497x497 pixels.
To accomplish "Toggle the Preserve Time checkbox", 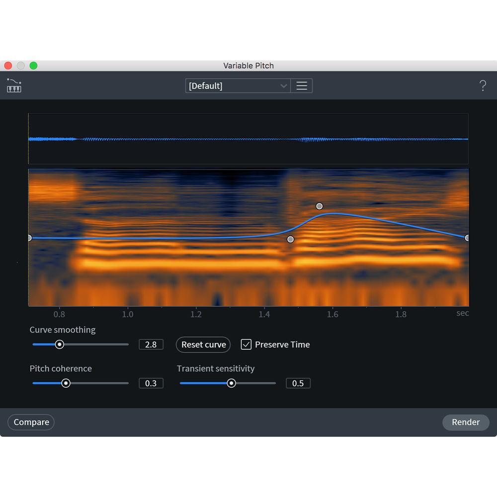I will (x=246, y=344).
